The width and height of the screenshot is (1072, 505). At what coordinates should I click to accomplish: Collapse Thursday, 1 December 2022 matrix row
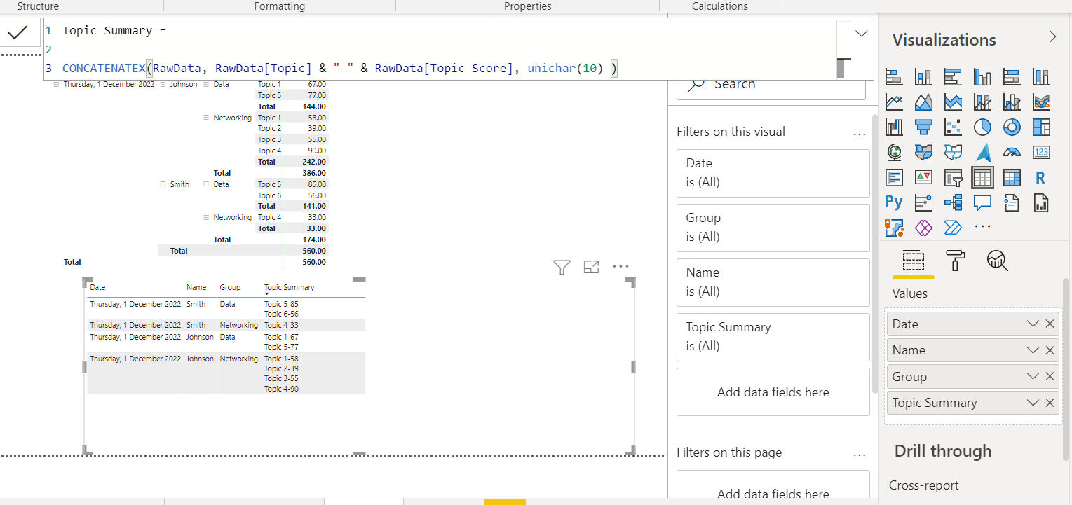(x=56, y=84)
